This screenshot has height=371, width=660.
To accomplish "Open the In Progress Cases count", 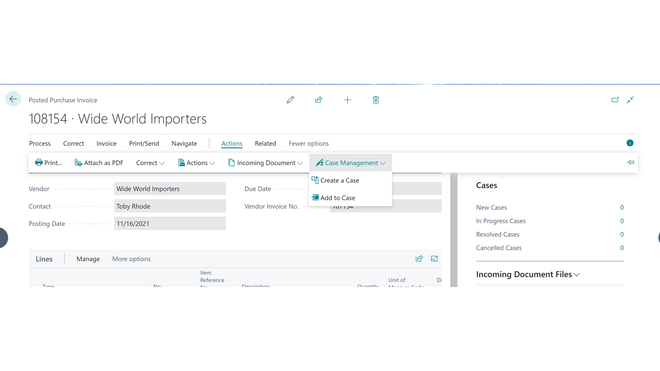I will (622, 221).
